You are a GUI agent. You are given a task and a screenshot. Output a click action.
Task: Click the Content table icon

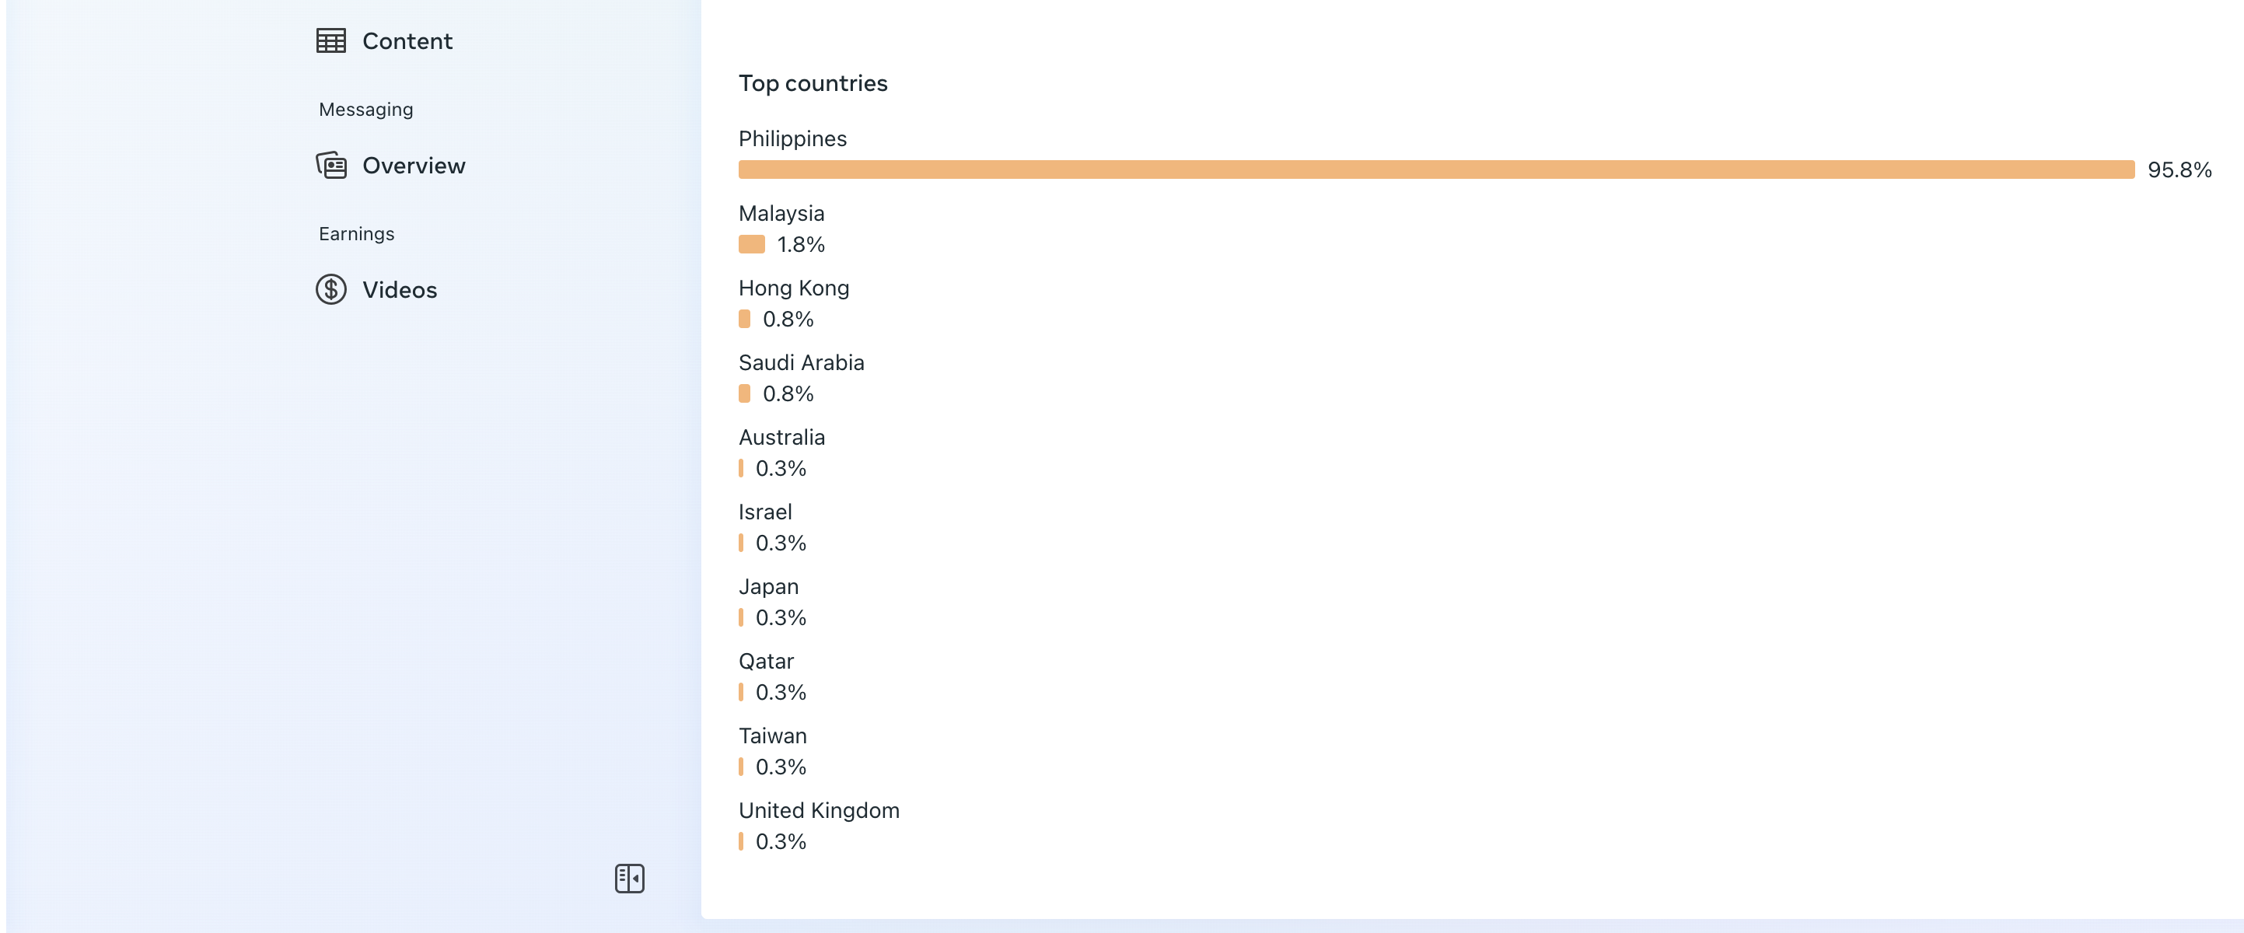pos(331,41)
